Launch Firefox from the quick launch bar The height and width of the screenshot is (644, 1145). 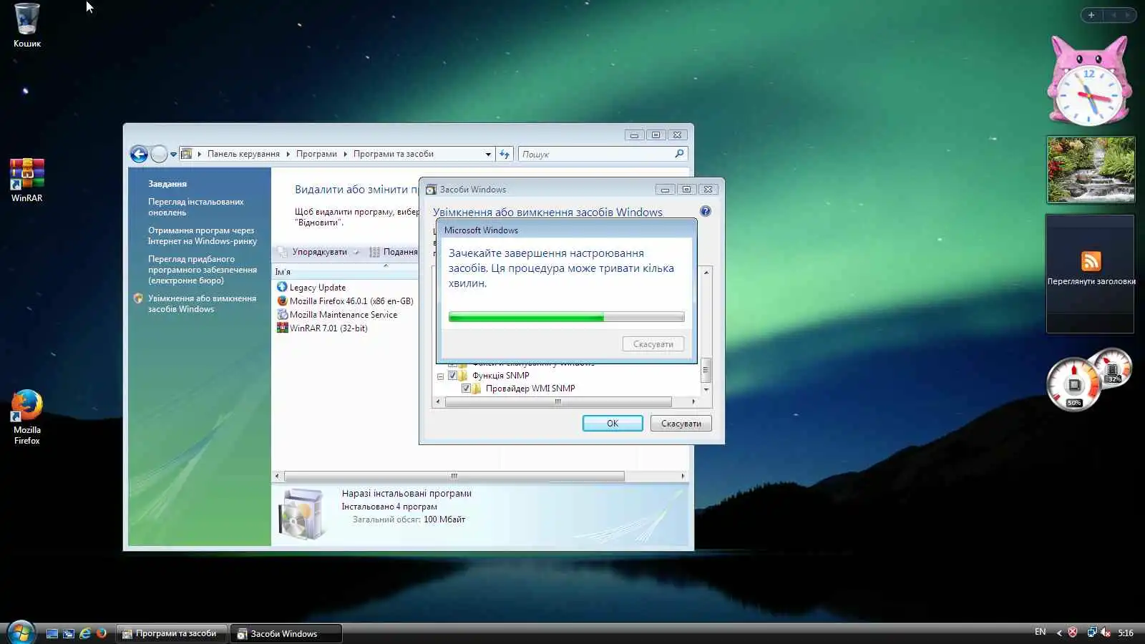point(102,633)
